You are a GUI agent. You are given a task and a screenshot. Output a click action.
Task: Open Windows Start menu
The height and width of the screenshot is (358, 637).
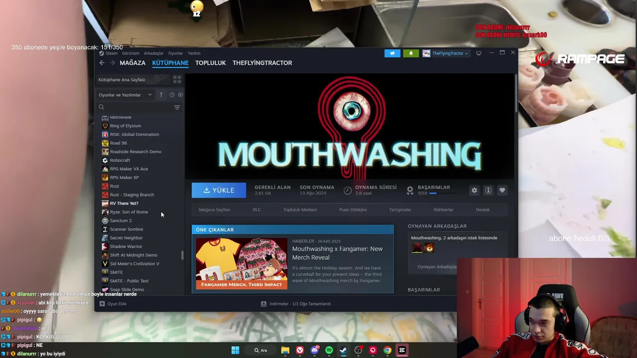click(235, 350)
